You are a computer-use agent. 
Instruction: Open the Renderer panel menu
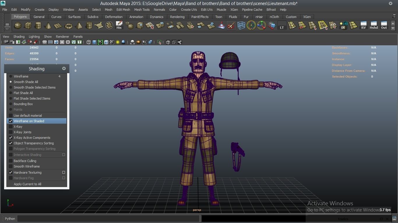point(62,37)
